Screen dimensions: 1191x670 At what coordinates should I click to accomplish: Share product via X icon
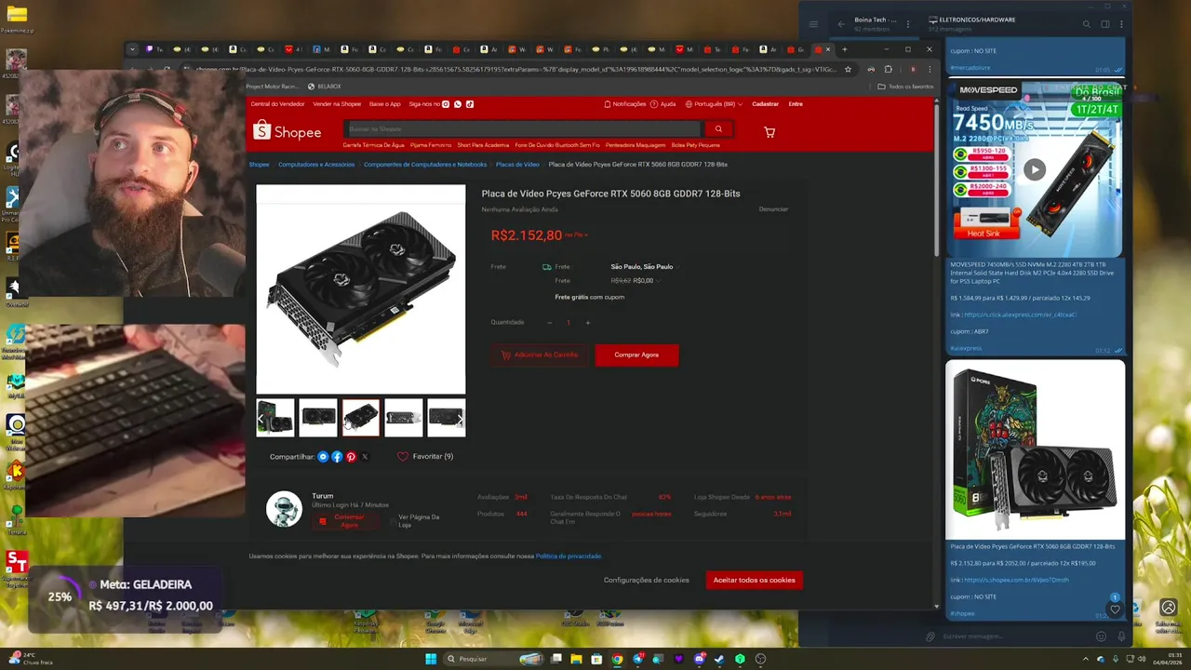click(x=365, y=457)
